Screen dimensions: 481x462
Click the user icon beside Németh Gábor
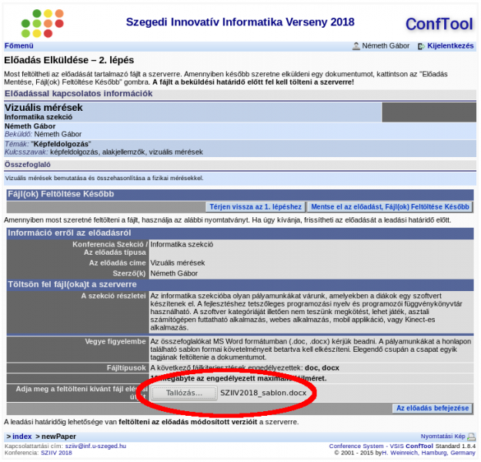356,46
